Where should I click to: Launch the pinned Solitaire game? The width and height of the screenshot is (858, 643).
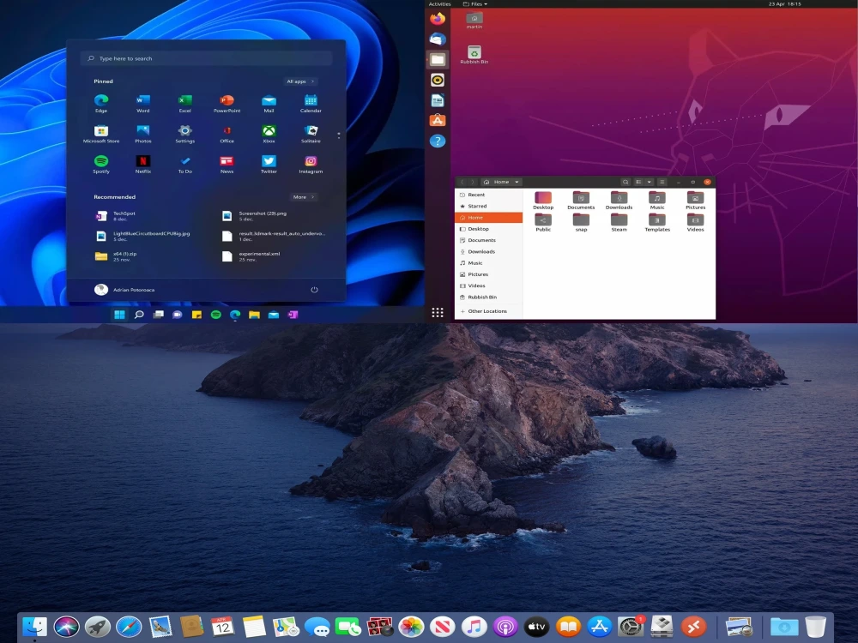(311, 134)
